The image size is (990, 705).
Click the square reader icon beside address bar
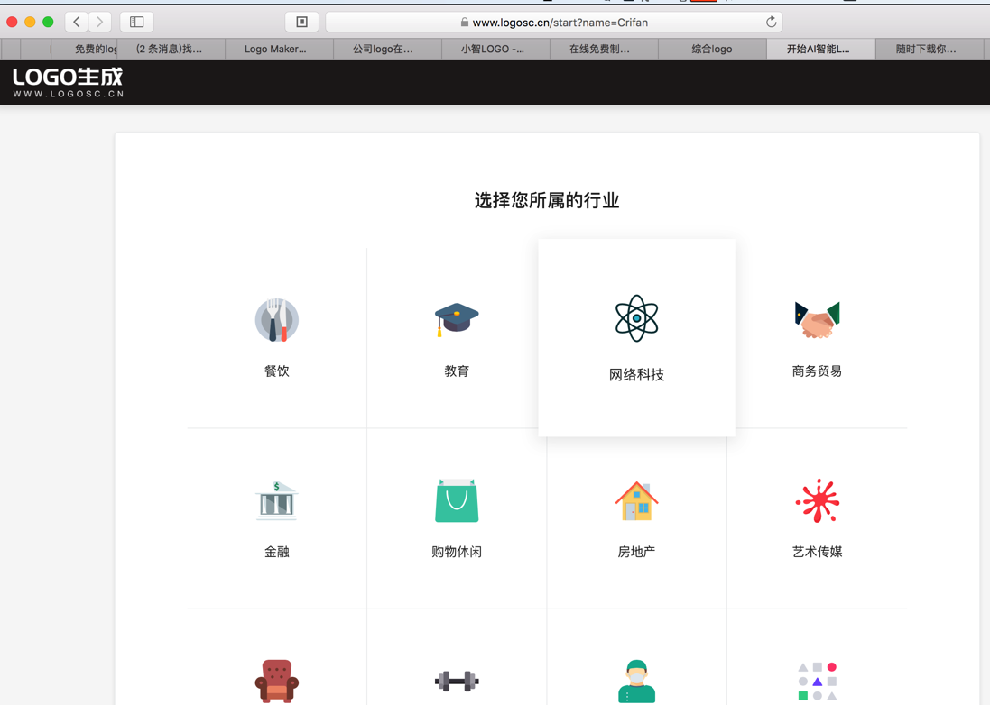click(301, 22)
